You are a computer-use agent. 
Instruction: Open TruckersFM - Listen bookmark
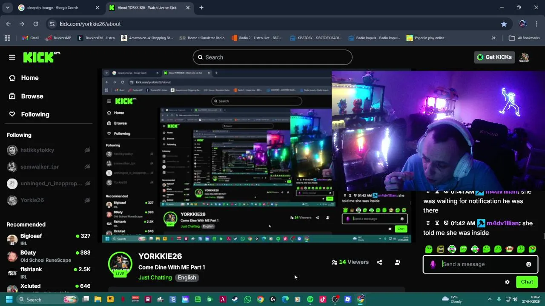tap(96, 38)
